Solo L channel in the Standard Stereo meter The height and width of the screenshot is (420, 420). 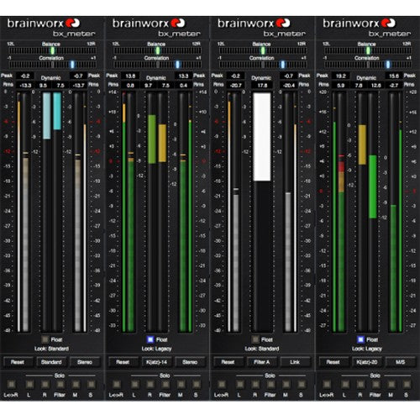tap(29, 384)
